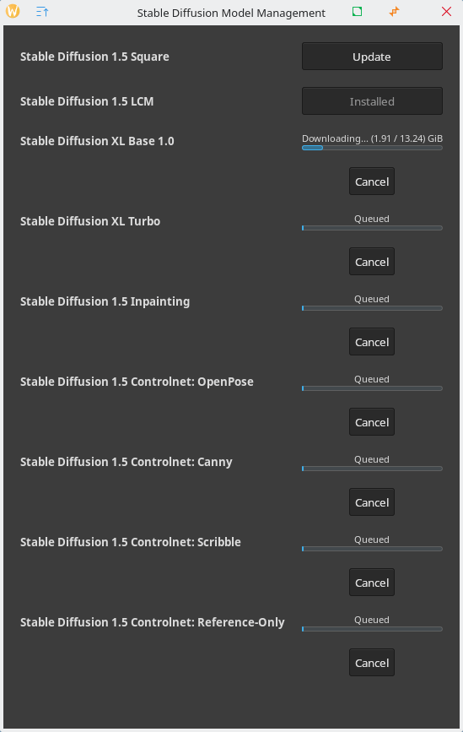This screenshot has height=732, width=463.
Task: Cancel the Controlnet: Reference-Only download
Action: coord(372,664)
